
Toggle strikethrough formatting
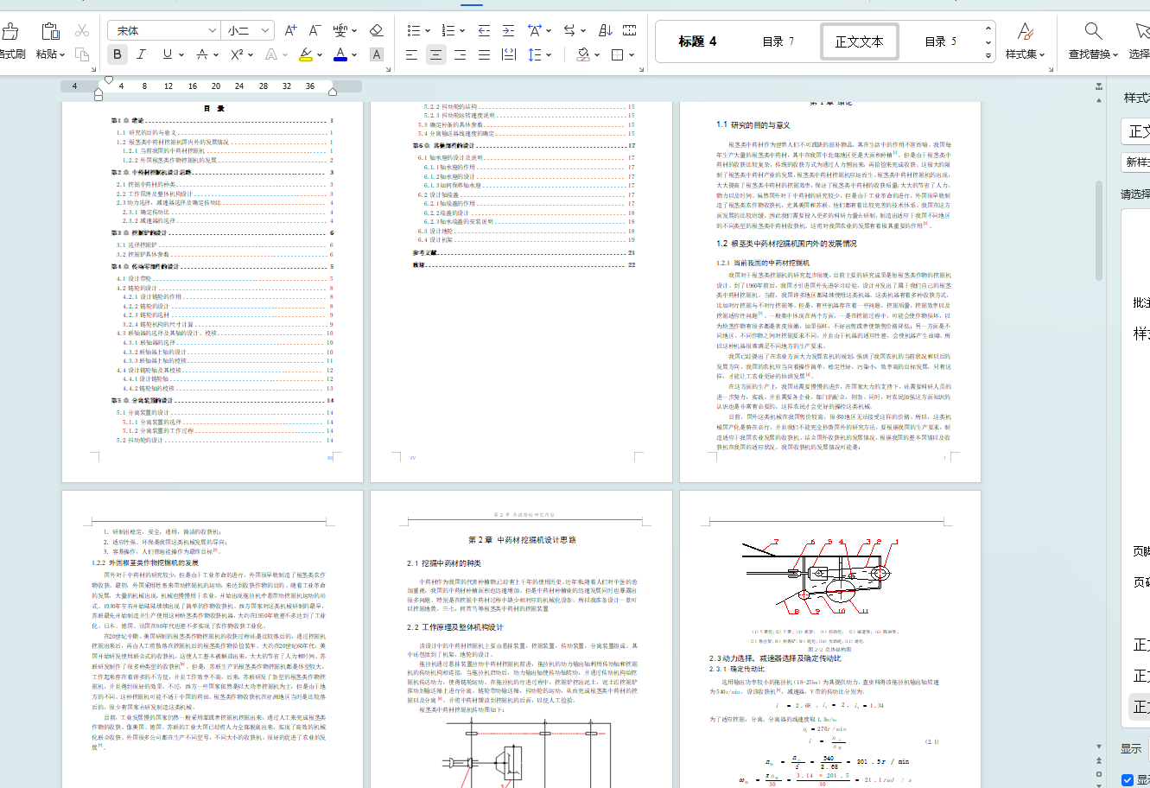tap(201, 54)
